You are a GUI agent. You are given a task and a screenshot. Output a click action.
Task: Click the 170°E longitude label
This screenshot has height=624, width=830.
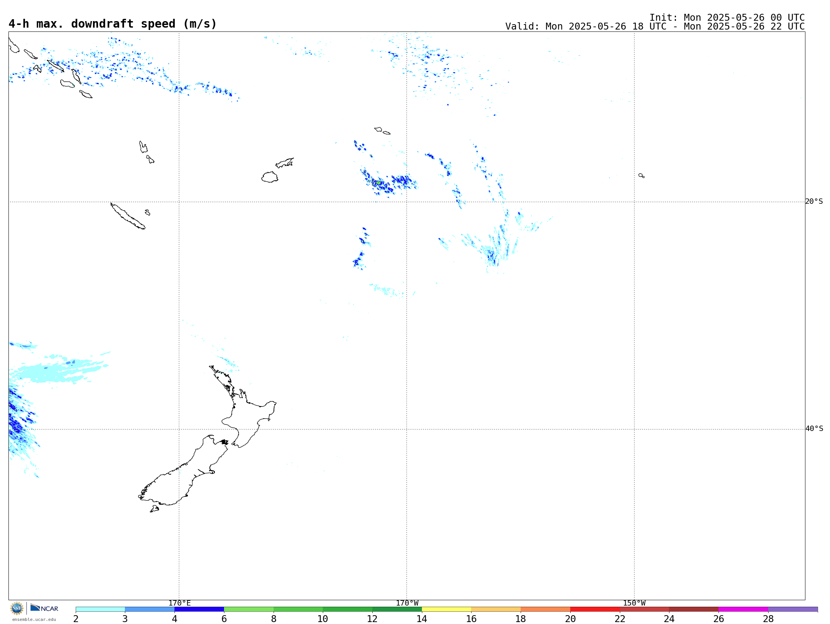tap(179, 603)
